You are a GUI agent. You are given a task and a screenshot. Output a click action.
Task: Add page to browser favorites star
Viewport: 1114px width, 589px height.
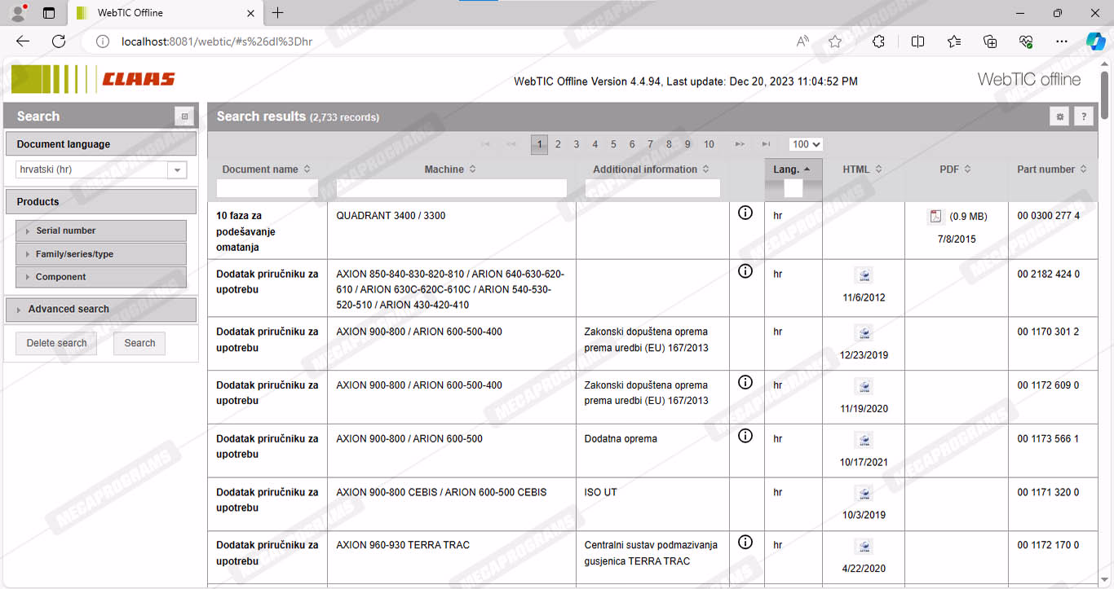tap(835, 42)
